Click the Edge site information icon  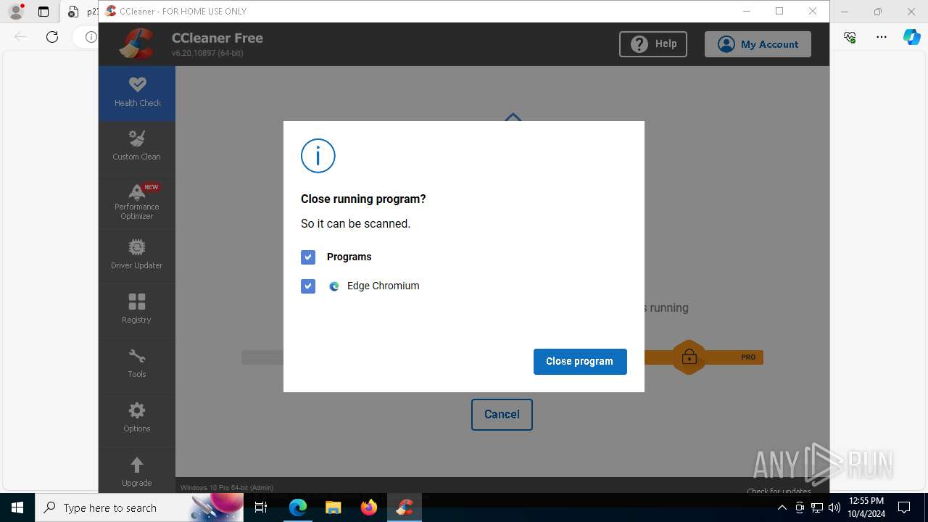click(91, 37)
